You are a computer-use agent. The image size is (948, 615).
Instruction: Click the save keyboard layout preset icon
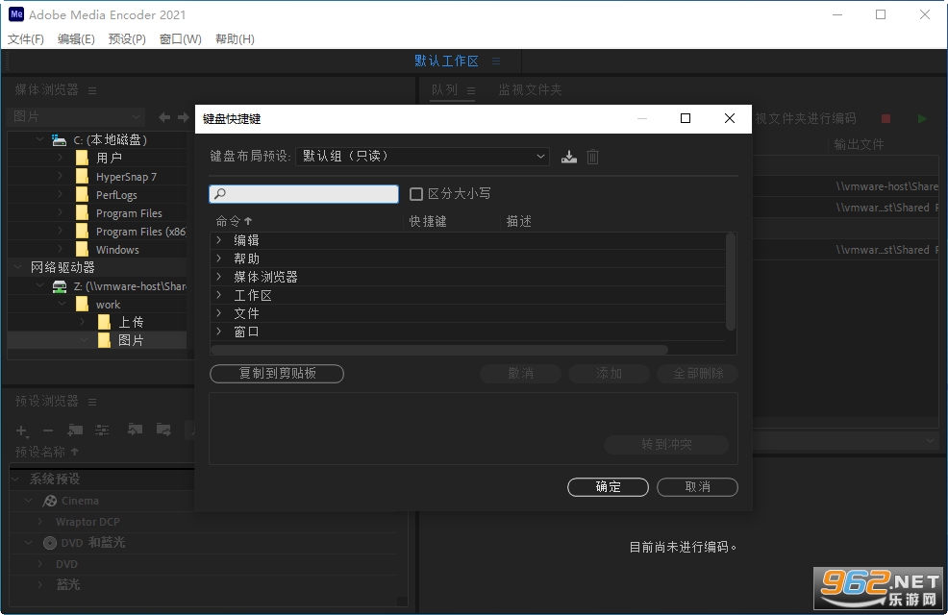569,157
